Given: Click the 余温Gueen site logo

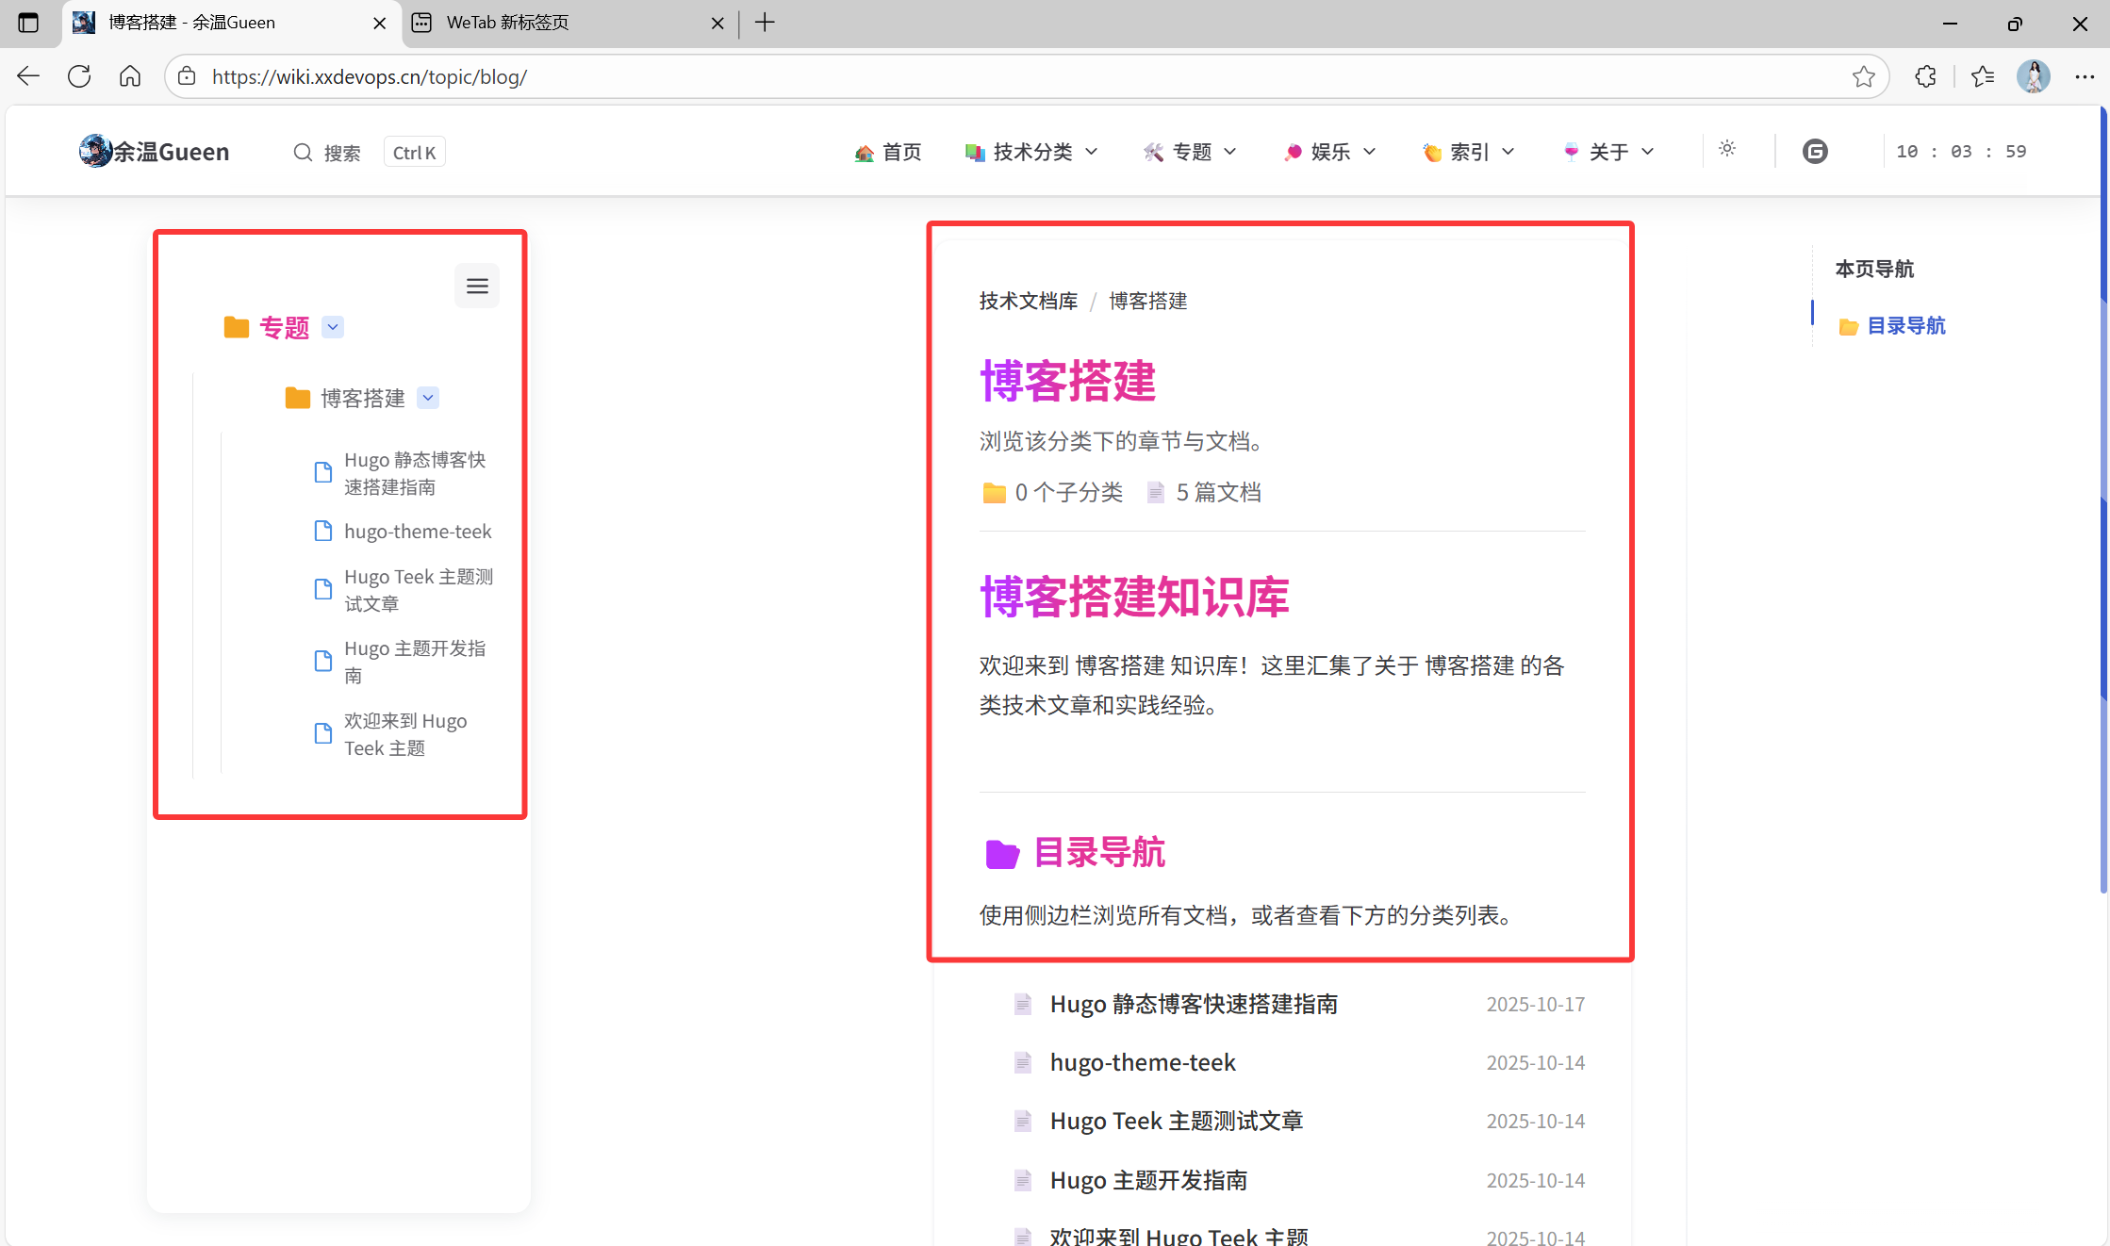Looking at the screenshot, I should [x=155, y=152].
